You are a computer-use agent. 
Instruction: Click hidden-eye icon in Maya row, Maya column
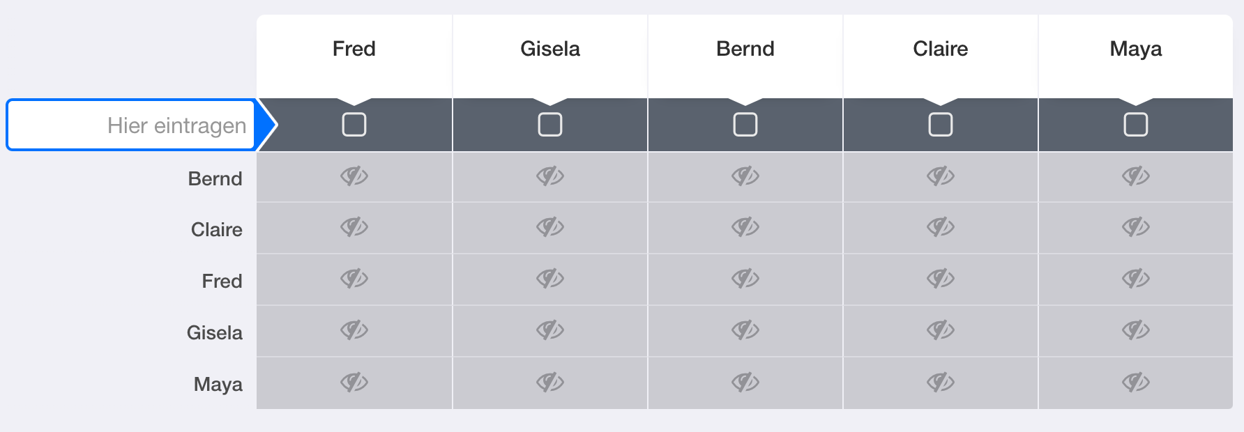click(1135, 382)
